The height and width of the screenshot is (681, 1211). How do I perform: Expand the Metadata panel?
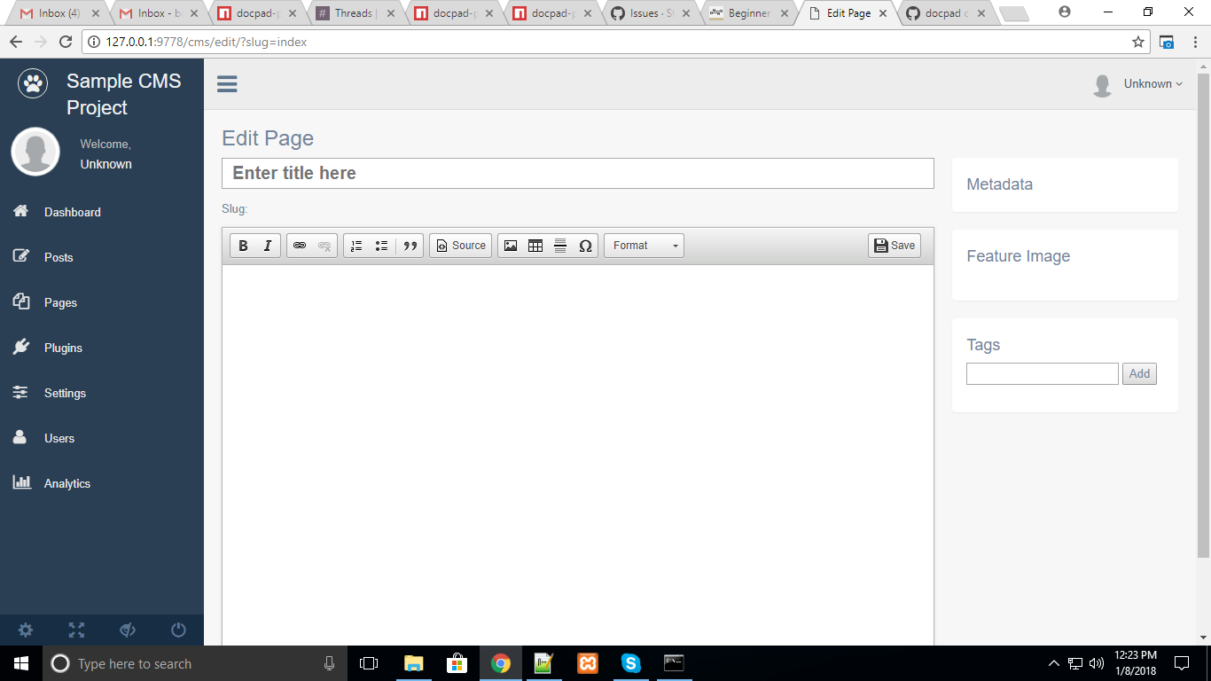(999, 184)
